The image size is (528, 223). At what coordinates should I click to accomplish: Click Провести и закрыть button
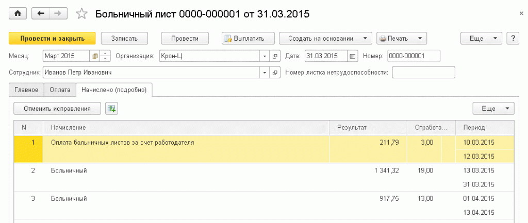pyautogui.click(x=52, y=38)
